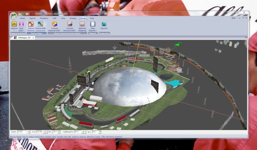Open the document tab list arrow

[x=246, y=38]
